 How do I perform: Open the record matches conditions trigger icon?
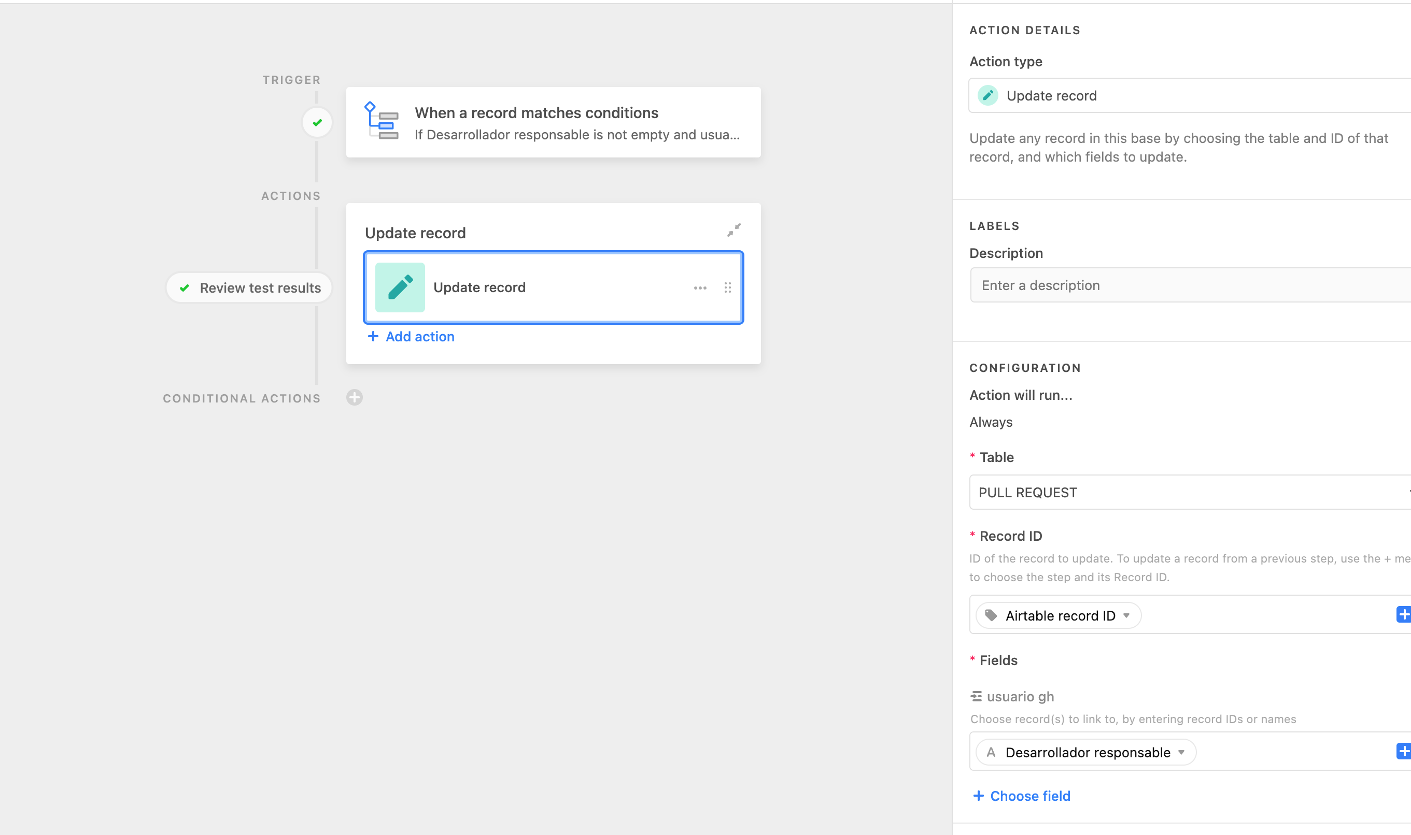(x=381, y=121)
